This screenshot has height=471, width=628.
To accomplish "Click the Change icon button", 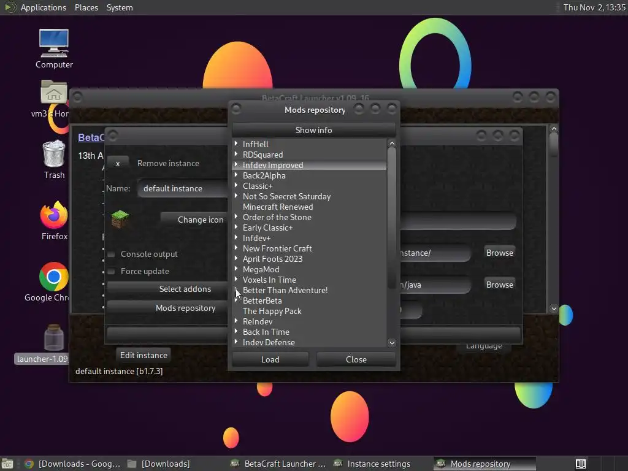I will [x=194, y=220].
